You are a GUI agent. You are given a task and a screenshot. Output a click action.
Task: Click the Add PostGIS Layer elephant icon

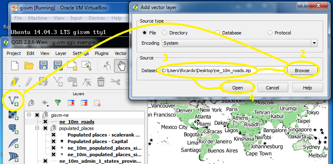[13, 129]
